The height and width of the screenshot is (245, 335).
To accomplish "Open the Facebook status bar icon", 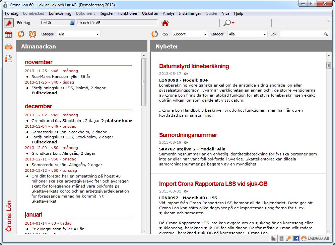I will pos(296,238).
